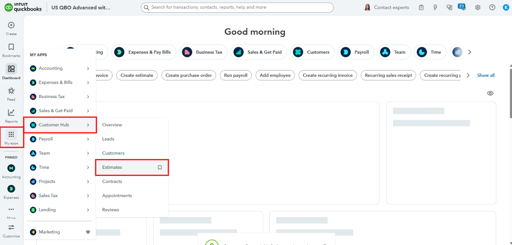Viewport: 512px width, 245px height.
Task: Open notifications with 23 badge
Action: [x=462, y=7]
